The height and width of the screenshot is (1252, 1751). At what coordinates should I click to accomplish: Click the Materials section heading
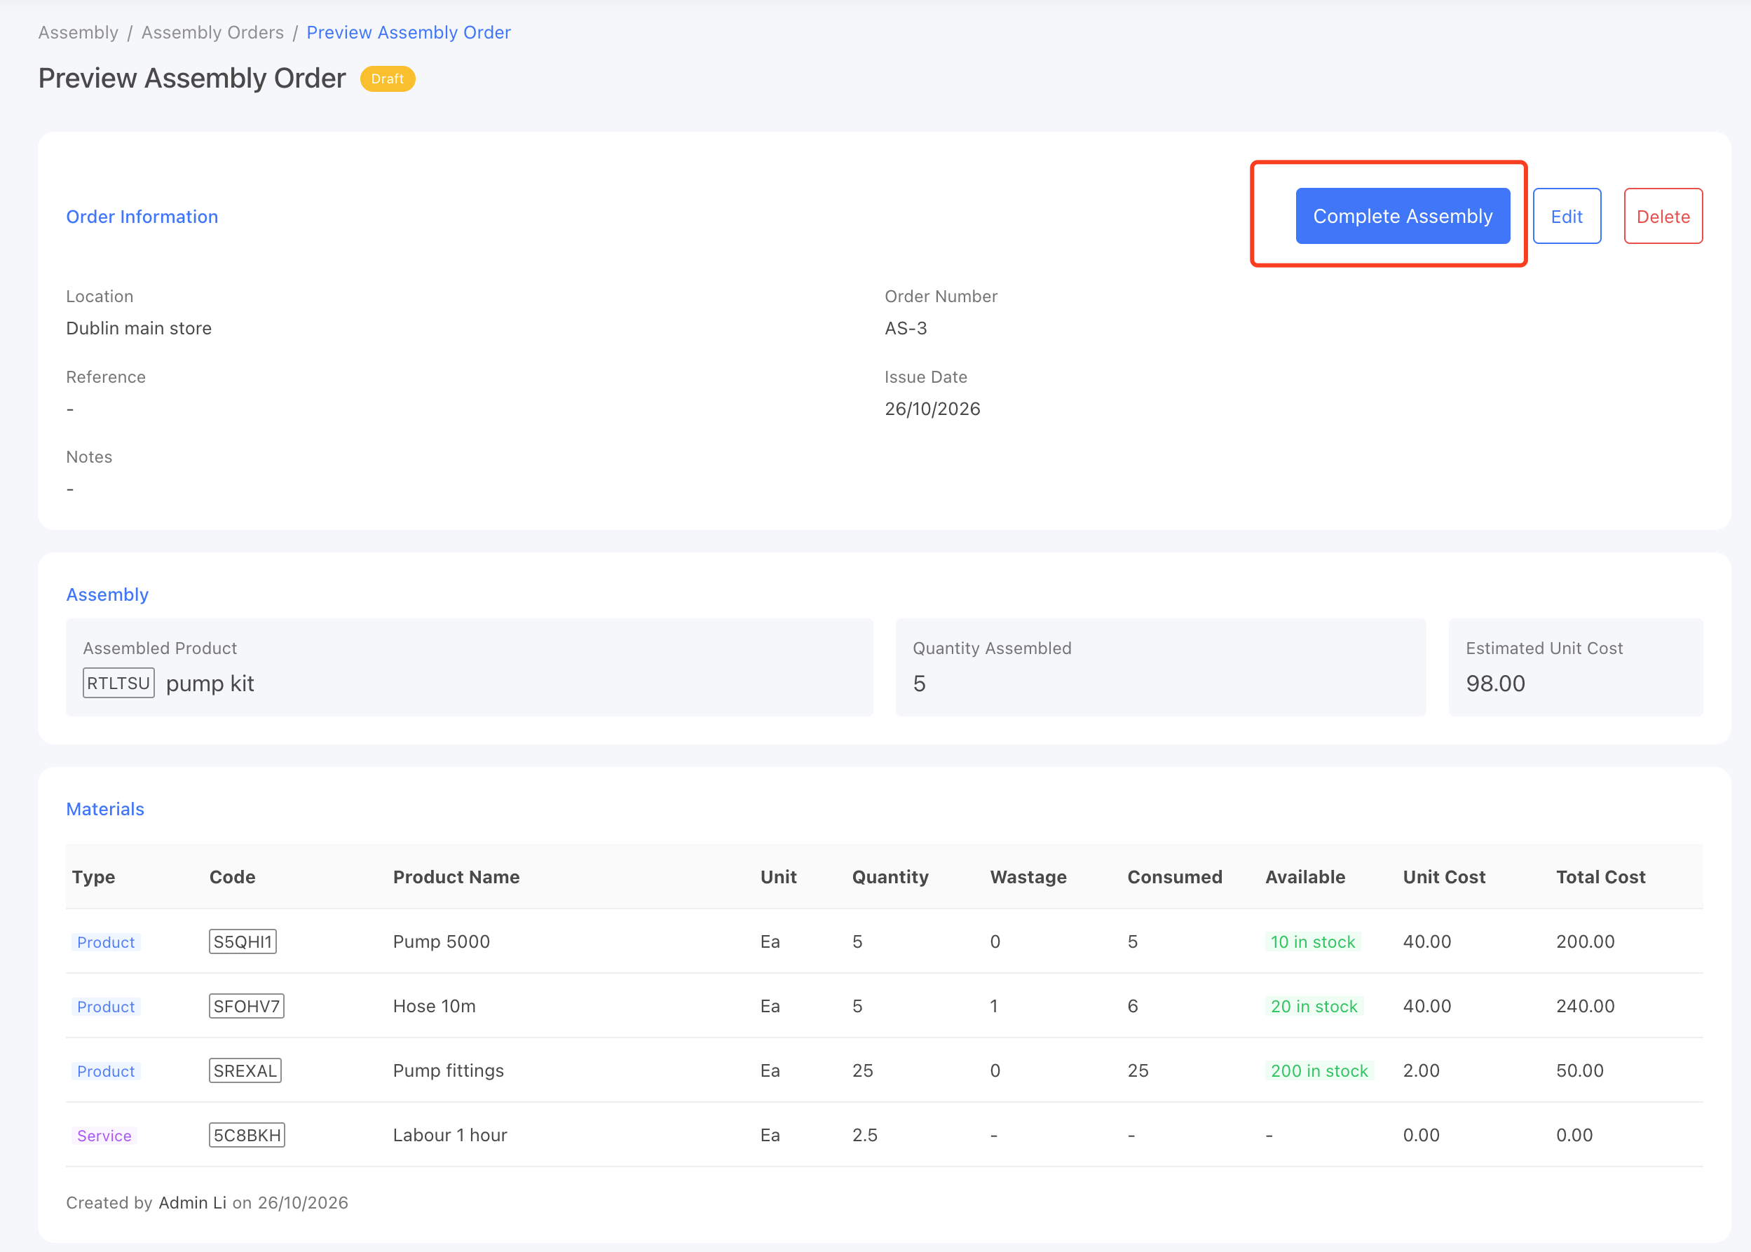click(x=105, y=809)
